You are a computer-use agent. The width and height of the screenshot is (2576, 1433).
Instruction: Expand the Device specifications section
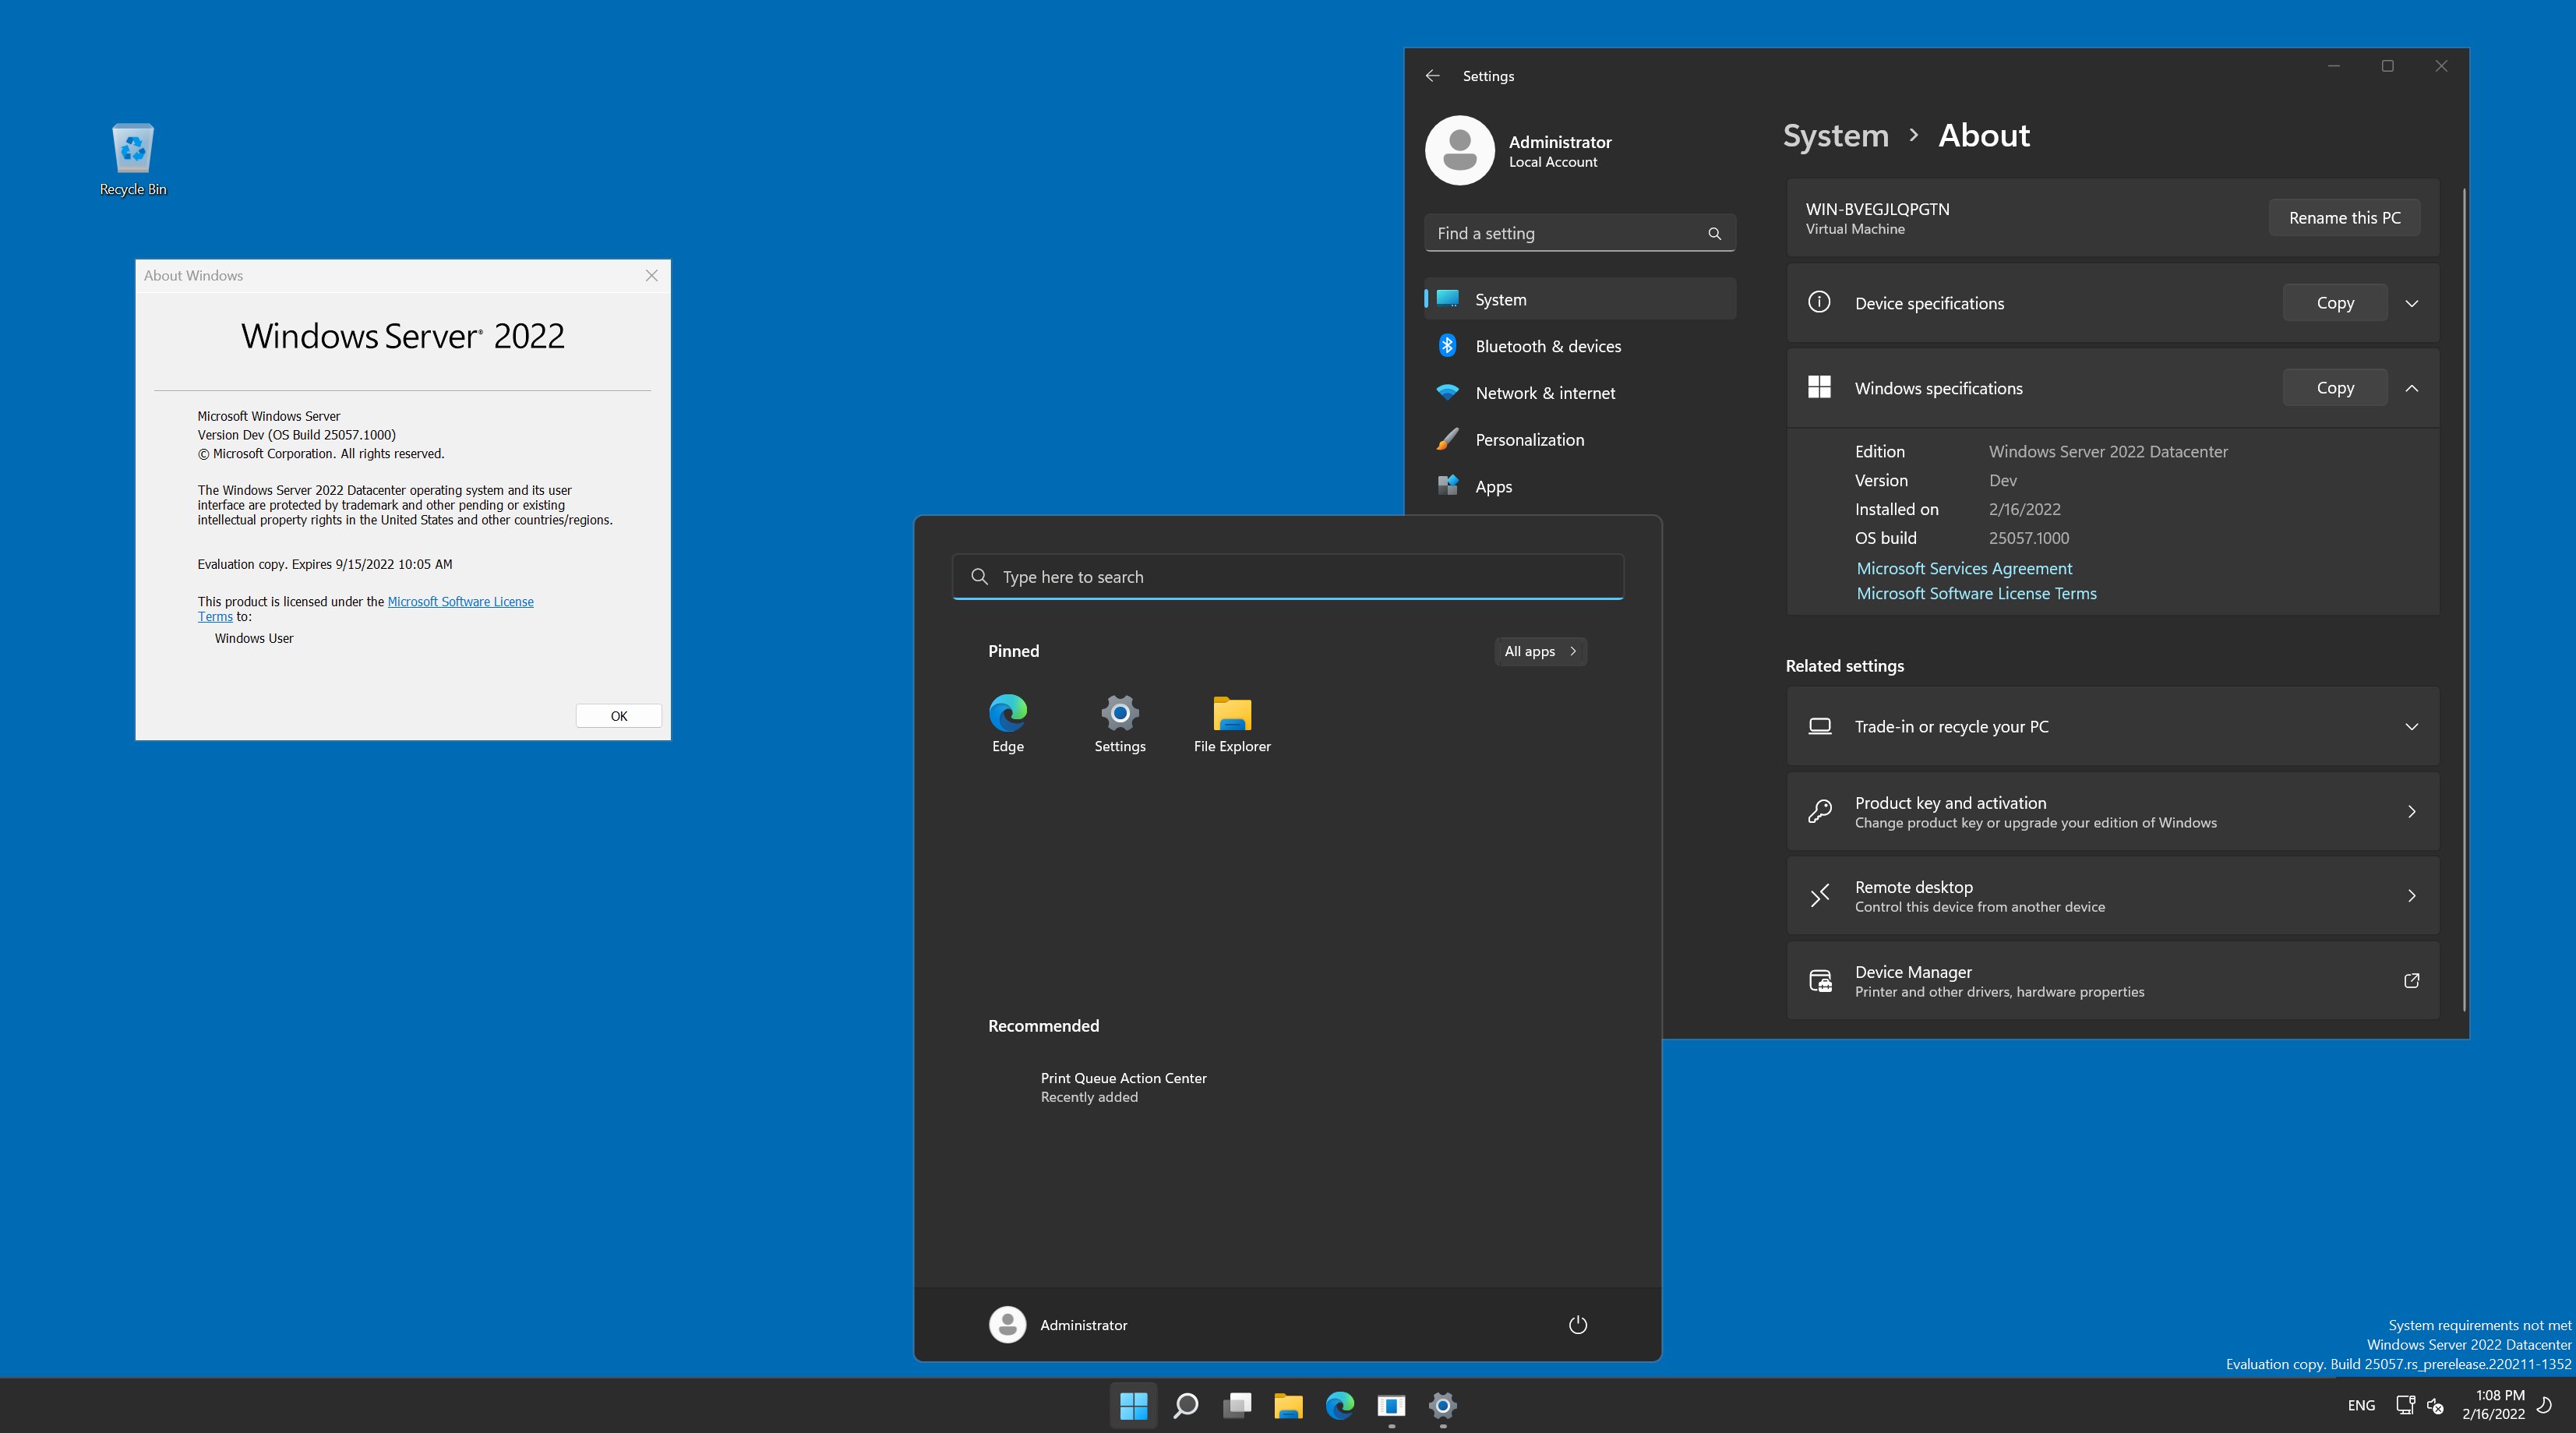[2412, 303]
